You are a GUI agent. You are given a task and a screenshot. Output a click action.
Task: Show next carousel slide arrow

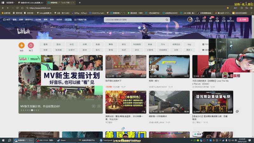tap(99, 106)
